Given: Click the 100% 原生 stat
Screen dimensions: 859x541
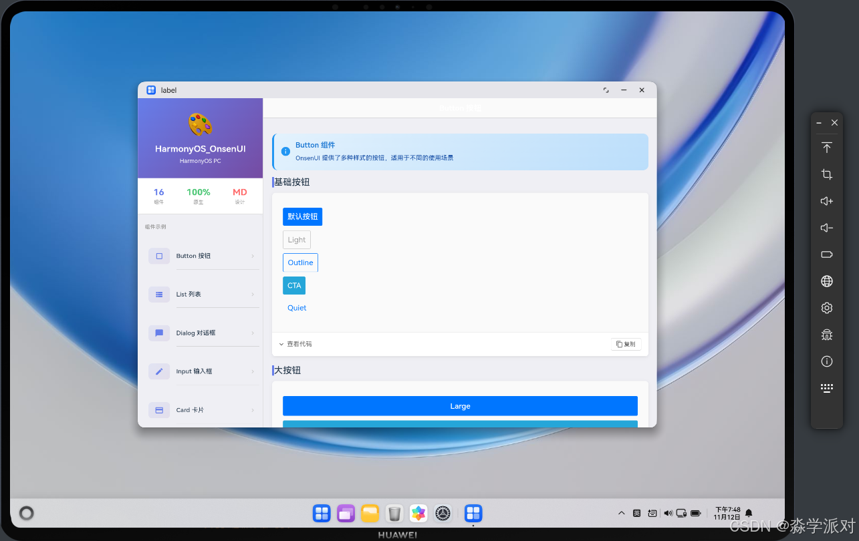Looking at the screenshot, I should point(199,196).
